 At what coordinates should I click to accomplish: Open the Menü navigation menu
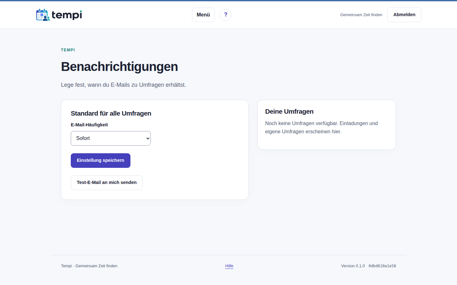click(203, 15)
